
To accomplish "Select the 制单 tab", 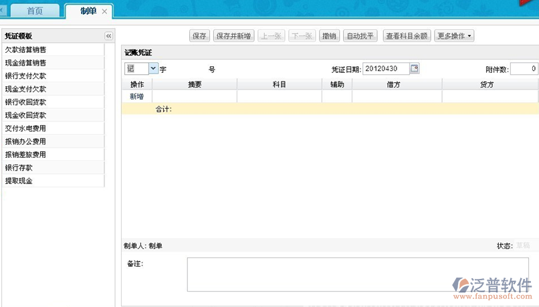I will 88,11.
